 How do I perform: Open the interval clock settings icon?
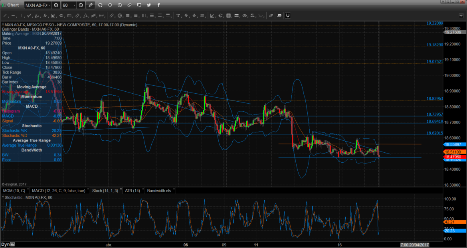click(x=81, y=5)
